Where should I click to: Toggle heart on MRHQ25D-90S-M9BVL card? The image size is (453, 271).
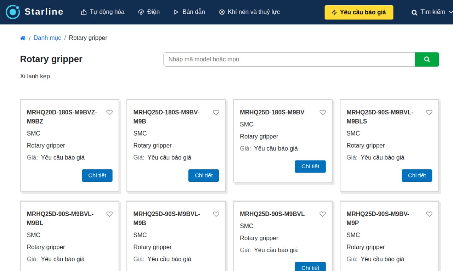tap(322, 214)
